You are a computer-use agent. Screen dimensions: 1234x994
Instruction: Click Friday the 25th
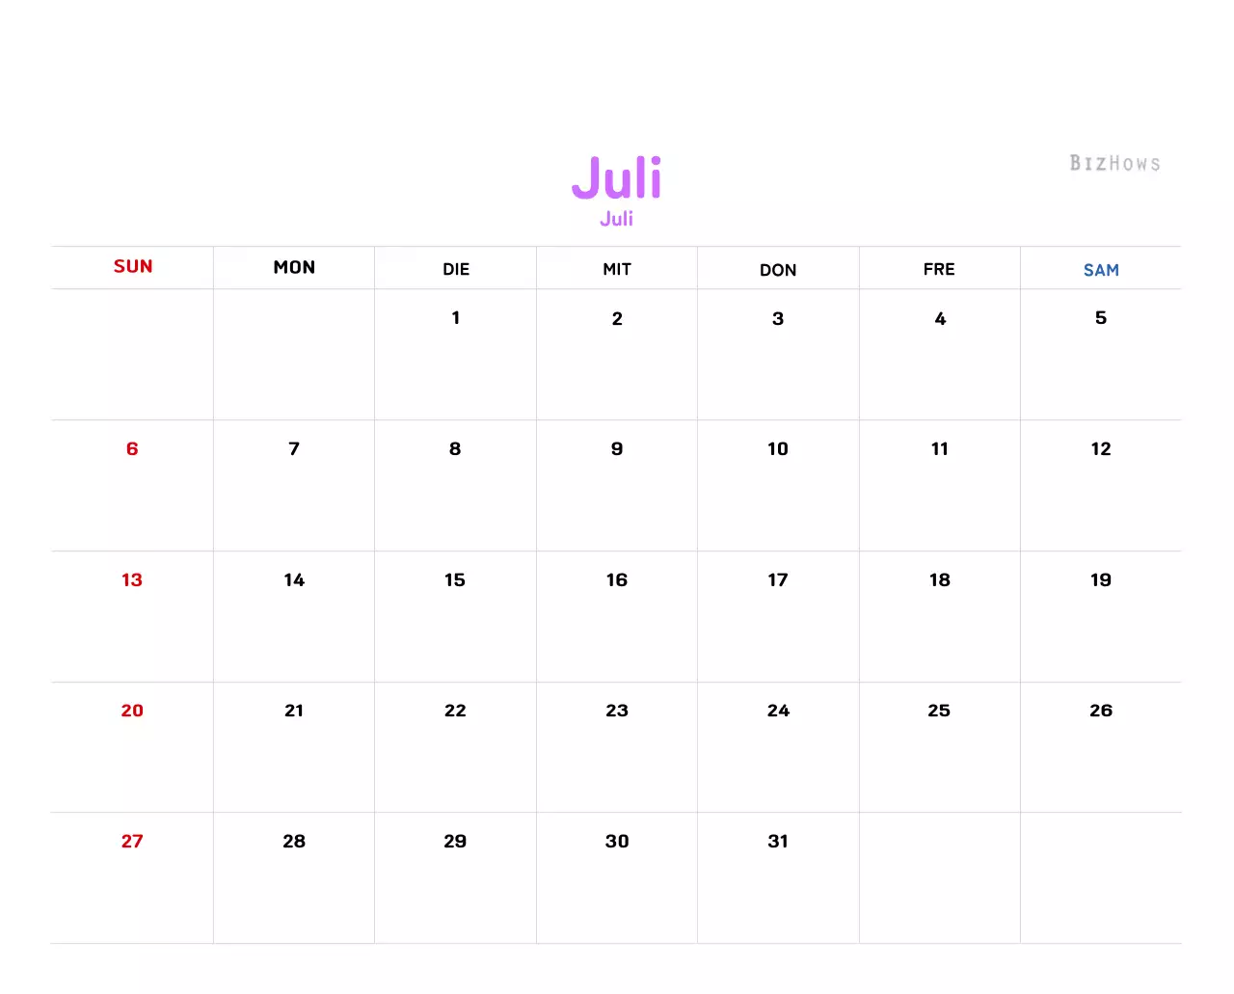pos(939,711)
